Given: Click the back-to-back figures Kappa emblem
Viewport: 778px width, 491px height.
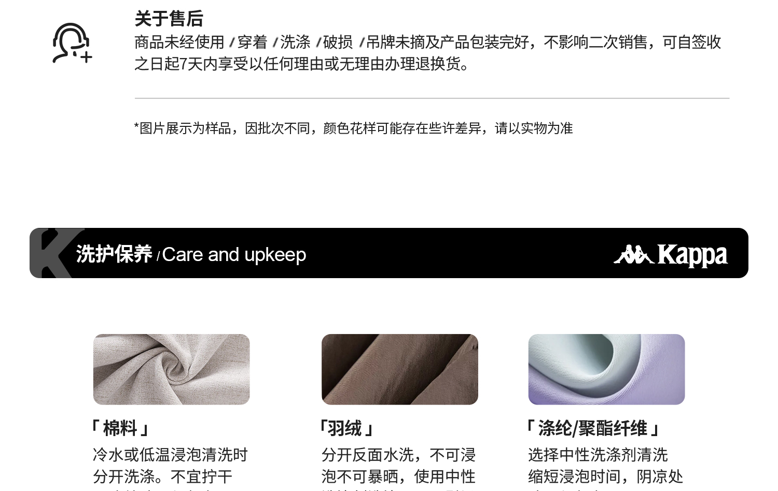Looking at the screenshot, I should (x=634, y=254).
